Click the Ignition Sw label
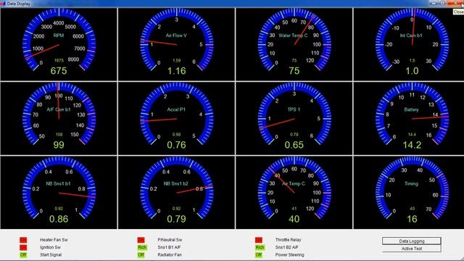 [50, 247]
